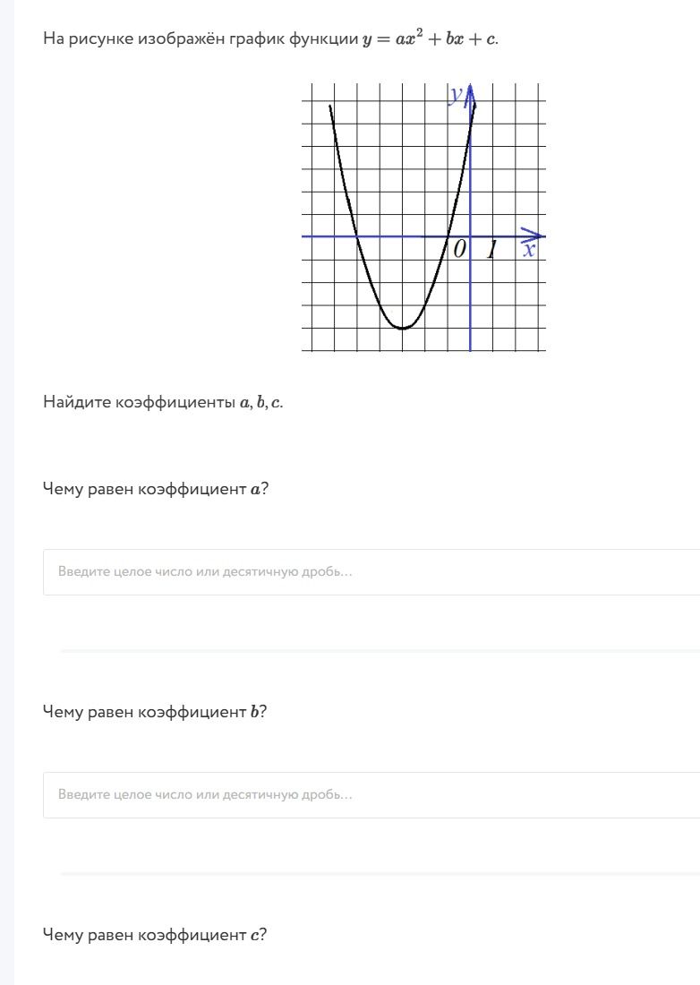Click the vertex of the parabola
This screenshot has width=700, height=985.
click(402, 328)
